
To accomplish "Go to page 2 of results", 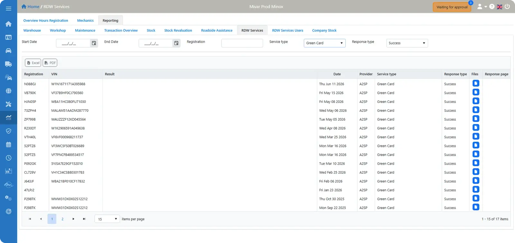I will [62, 219].
